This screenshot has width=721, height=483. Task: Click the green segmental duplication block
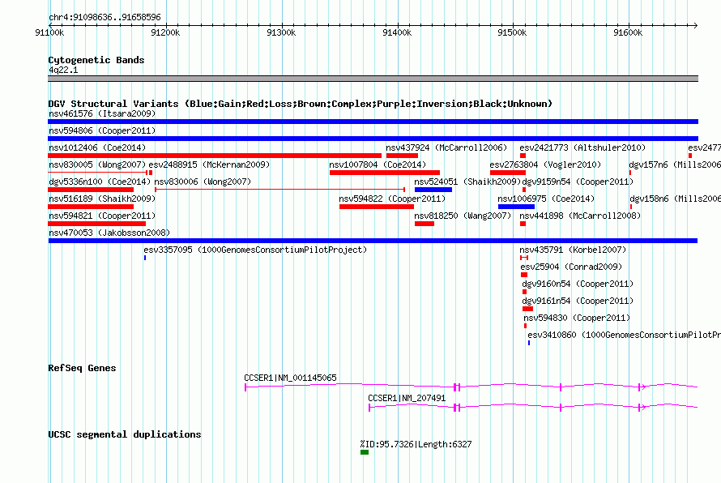point(365,452)
